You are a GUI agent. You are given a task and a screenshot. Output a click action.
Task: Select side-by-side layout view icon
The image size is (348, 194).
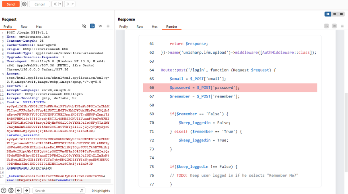pyautogui.click(x=328, y=14)
